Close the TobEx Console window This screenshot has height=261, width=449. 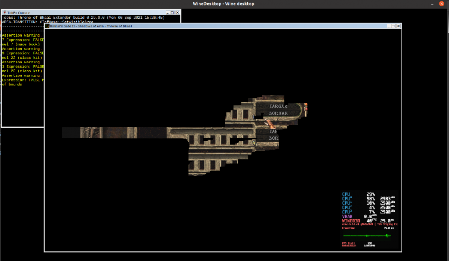(x=177, y=13)
